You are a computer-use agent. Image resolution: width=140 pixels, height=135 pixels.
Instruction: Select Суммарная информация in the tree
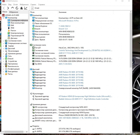pyautogui.click(x=19, y=20)
